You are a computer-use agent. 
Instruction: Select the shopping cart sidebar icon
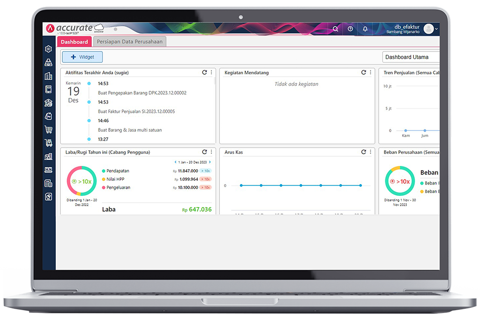pyautogui.click(x=48, y=129)
